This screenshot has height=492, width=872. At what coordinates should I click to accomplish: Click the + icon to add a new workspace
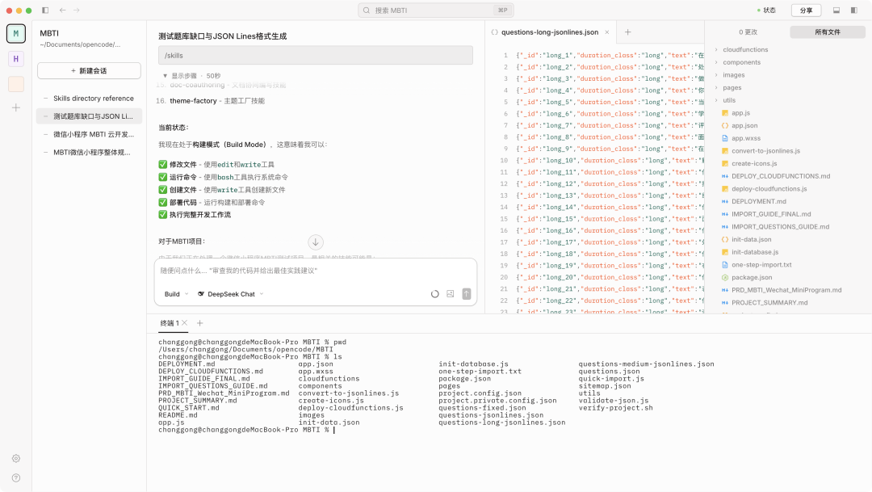15,107
